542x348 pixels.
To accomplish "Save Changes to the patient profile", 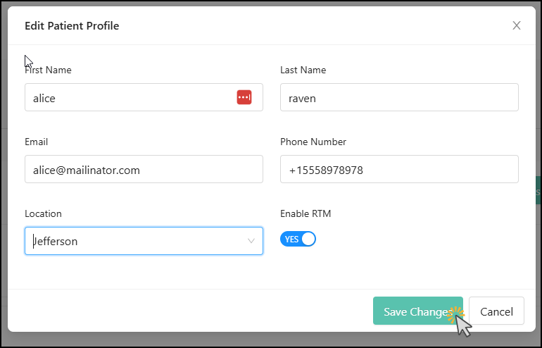I will (x=417, y=311).
